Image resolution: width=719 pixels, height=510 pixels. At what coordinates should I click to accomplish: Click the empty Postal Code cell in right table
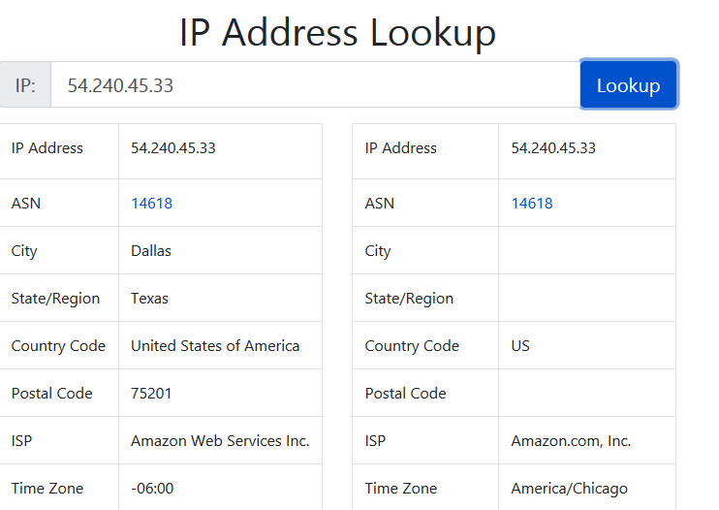click(x=586, y=394)
